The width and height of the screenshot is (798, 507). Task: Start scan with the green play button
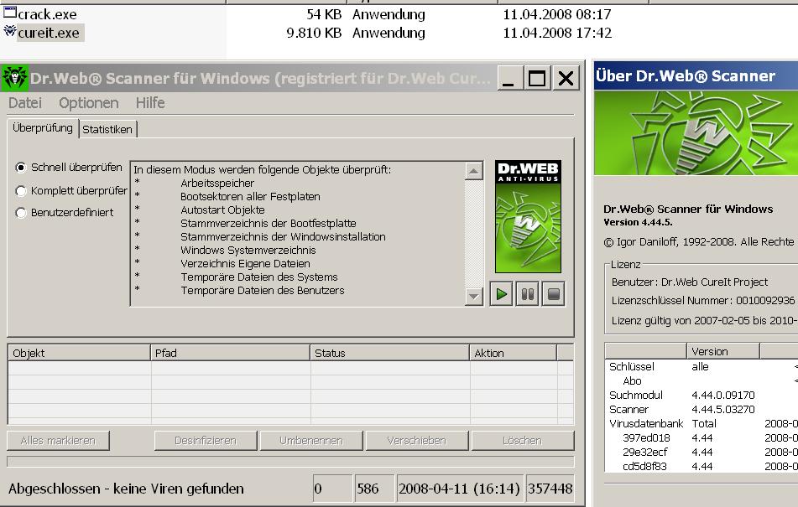[501, 294]
